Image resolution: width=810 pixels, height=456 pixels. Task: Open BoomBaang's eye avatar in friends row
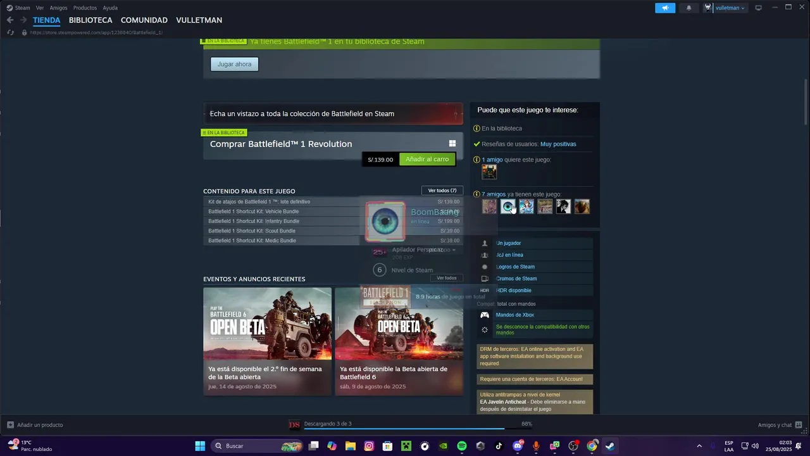pos(508,206)
